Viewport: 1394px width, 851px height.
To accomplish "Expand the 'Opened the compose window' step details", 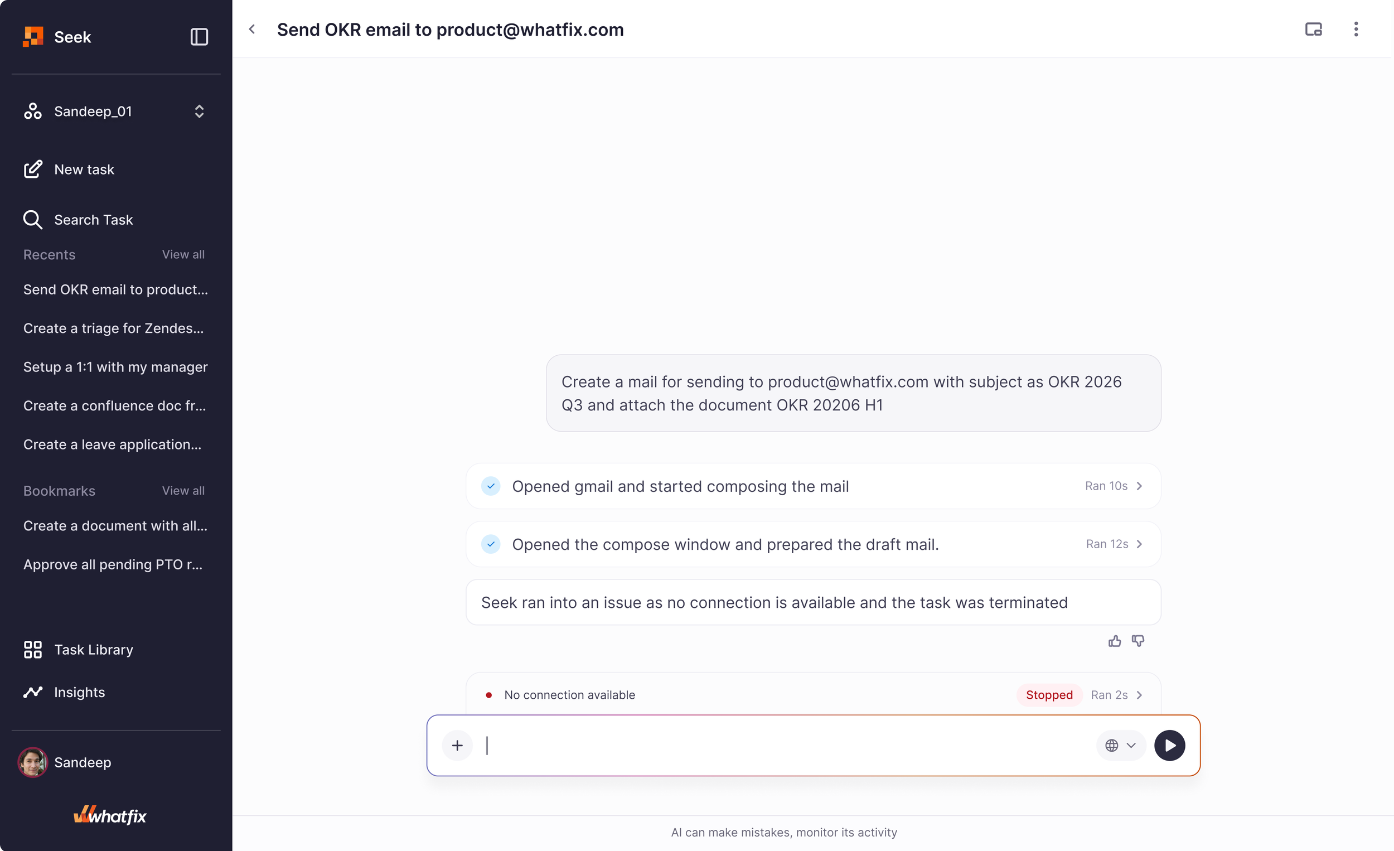I will point(813,544).
